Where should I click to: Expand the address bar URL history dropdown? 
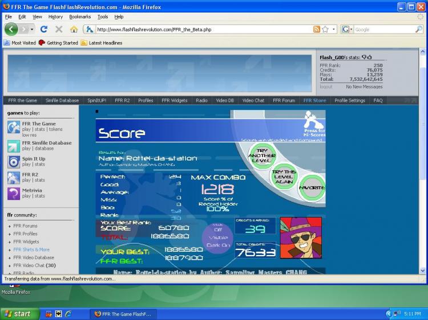coord(333,29)
